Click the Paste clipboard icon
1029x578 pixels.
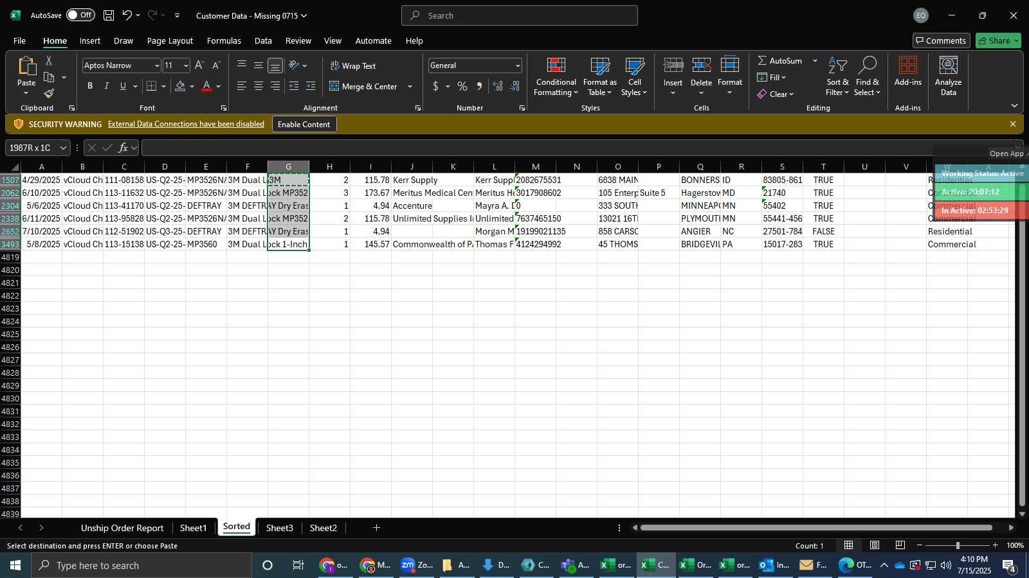26,66
